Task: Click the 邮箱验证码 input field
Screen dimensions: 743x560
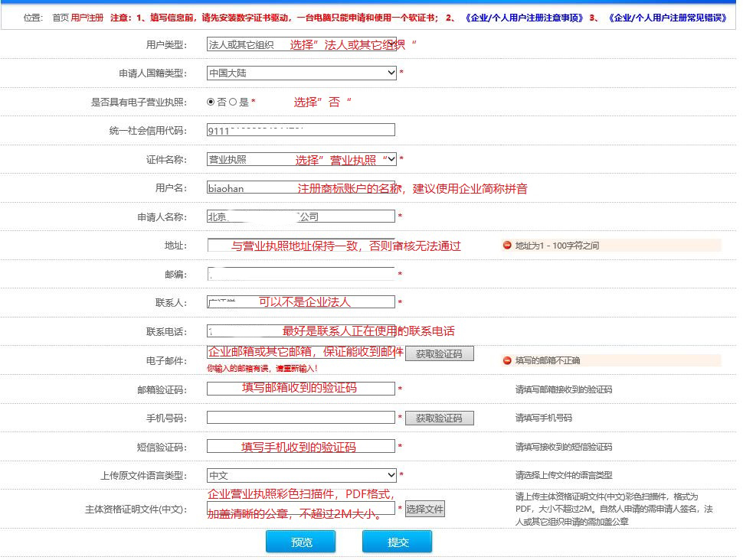Action: (300, 388)
